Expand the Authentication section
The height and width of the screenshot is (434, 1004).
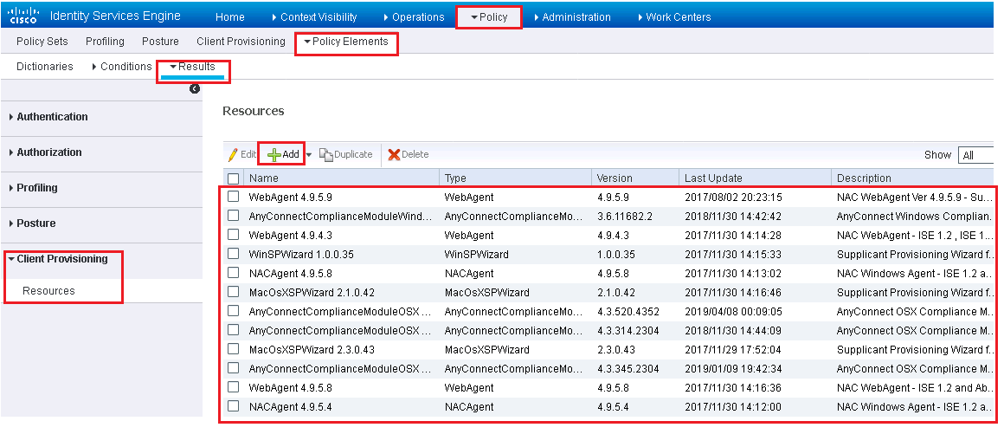[49, 117]
